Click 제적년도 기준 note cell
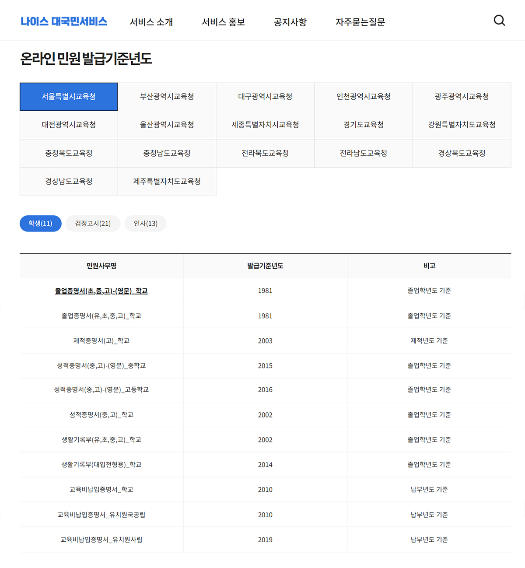This screenshot has height=568, width=525. tap(429, 341)
